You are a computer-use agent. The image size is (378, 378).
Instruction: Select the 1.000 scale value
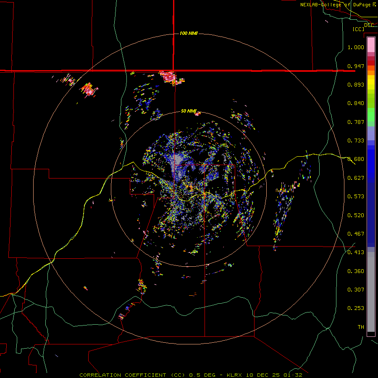point(356,47)
